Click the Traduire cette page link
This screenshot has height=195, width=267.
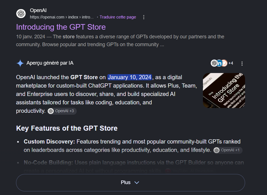pyautogui.click(x=118, y=17)
